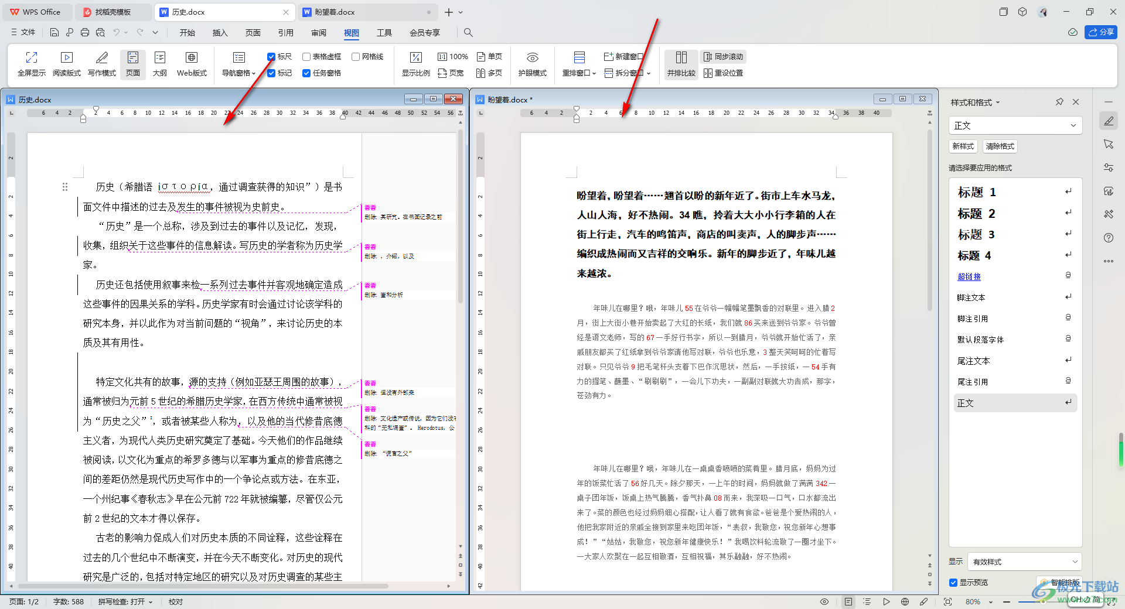The width and height of the screenshot is (1125, 609).
Task: Close the styles and formatting pane
Action: [x=1076, y=102]
